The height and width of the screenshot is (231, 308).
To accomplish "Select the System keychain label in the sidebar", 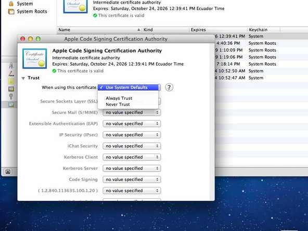I will point(25,4).
